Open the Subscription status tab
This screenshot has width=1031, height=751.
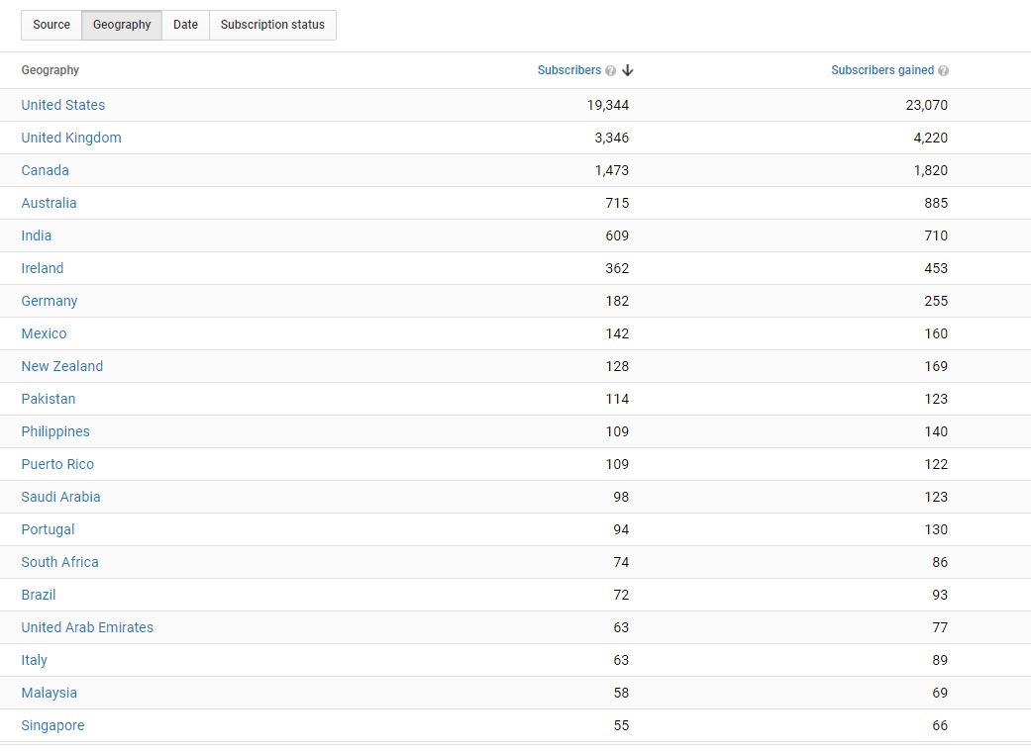tap(272, 25)
